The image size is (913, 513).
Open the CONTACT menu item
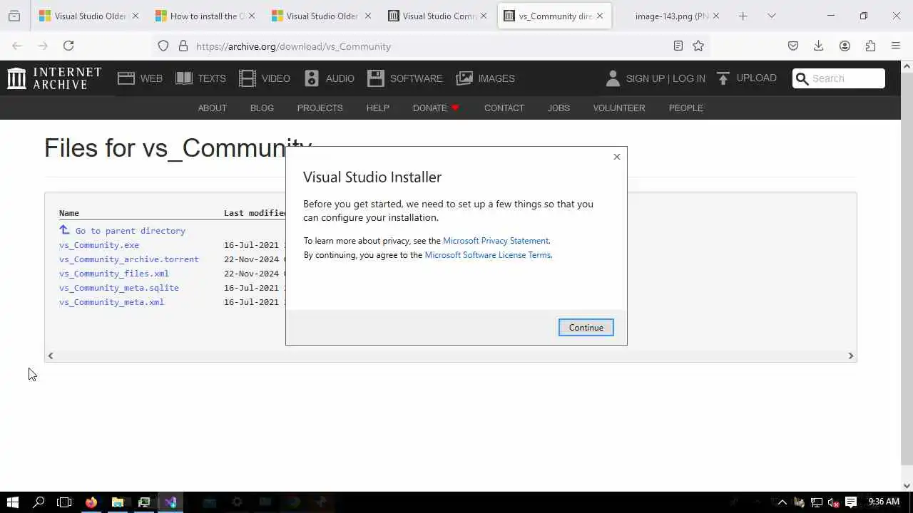coord(504,108)
